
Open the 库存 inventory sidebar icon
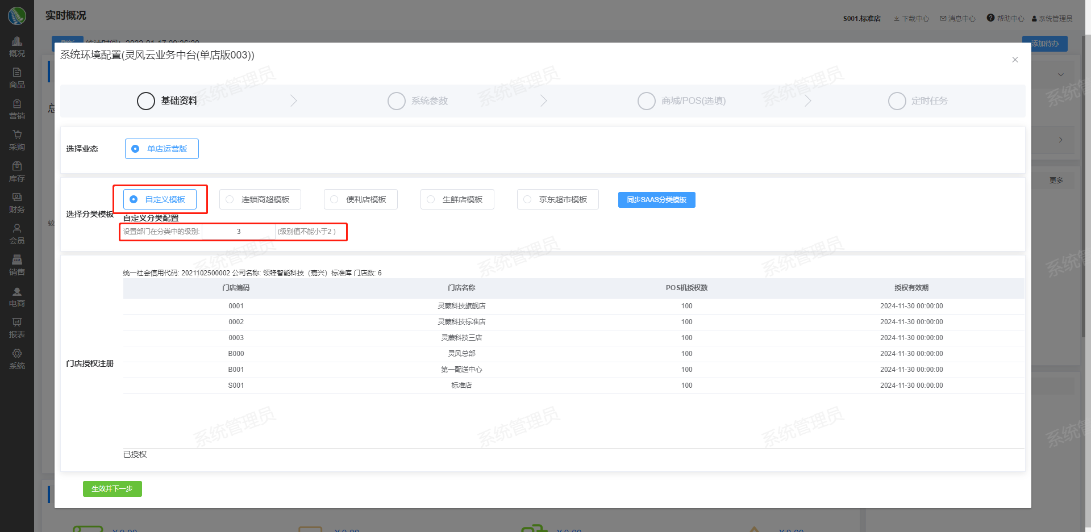(17, 171)
